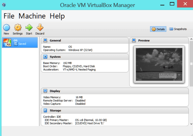Click the Storage section disk icon

point(45,110)
